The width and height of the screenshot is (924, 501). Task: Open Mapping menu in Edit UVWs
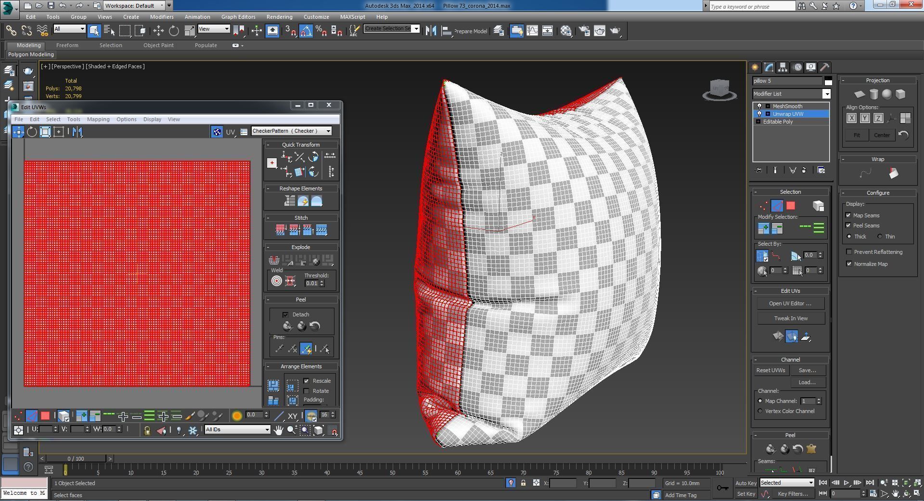(x=98, y=119)
